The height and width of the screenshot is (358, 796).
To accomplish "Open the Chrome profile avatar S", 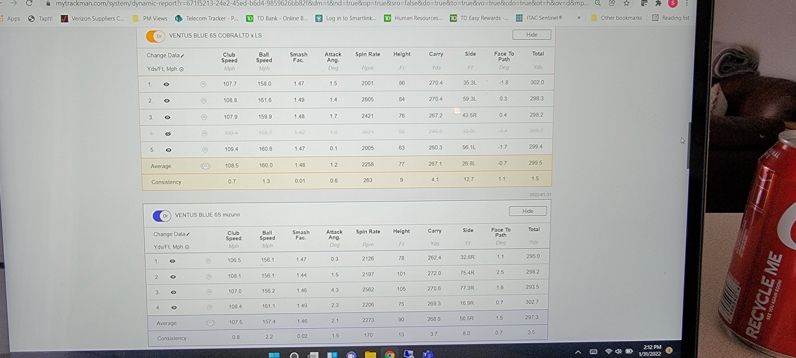I will [673, 3].
